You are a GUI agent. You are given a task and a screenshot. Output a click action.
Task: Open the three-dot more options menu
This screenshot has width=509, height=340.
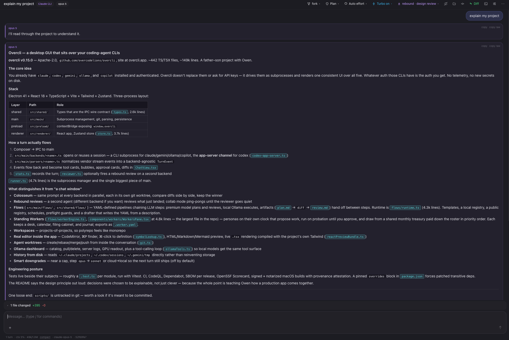503,4
